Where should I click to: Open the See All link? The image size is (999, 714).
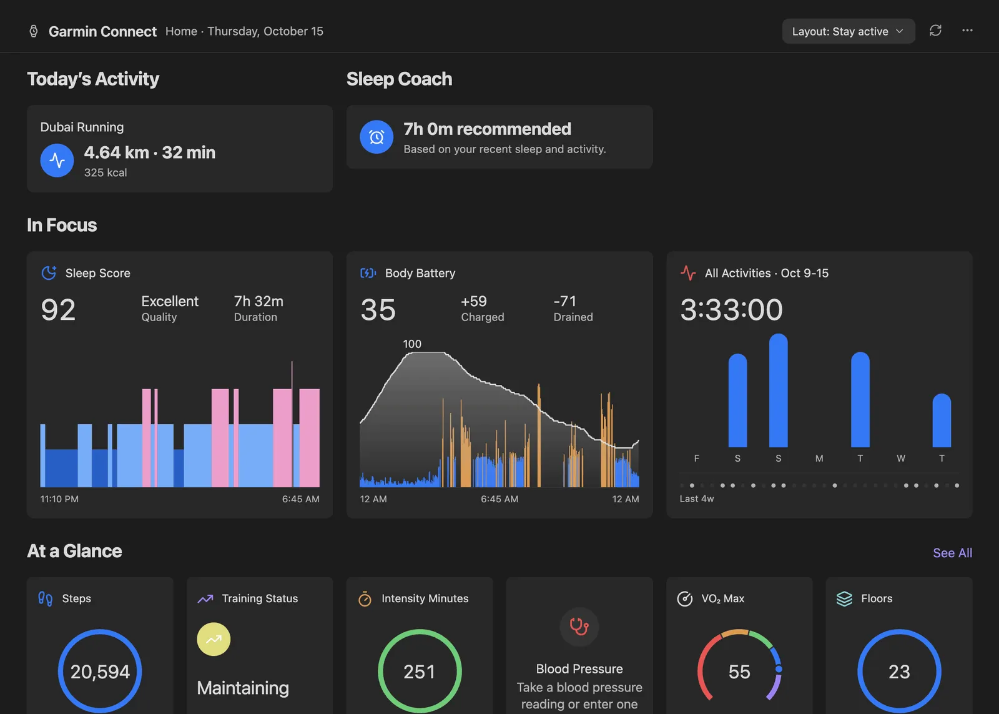[952, 553]
